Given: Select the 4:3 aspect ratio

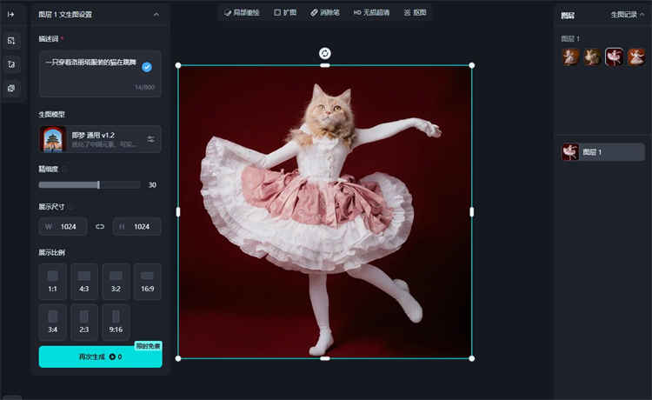Looking at the screenshot, I should 84,282.
